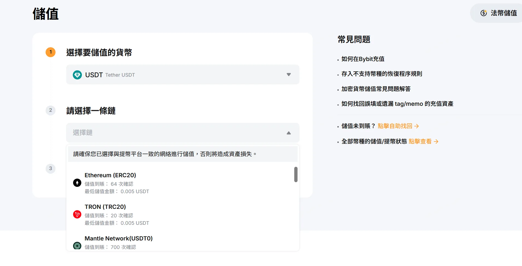Click TRON minimum deposit 0.005 USDT text
This screenshot has width=522, height=266.
pyautogui.click(x=117, y=223)
